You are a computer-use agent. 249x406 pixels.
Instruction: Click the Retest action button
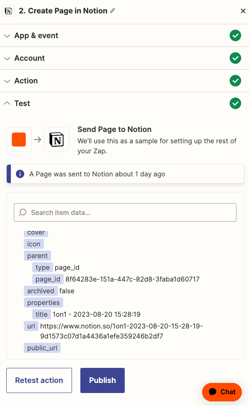[x=39, y=380]
